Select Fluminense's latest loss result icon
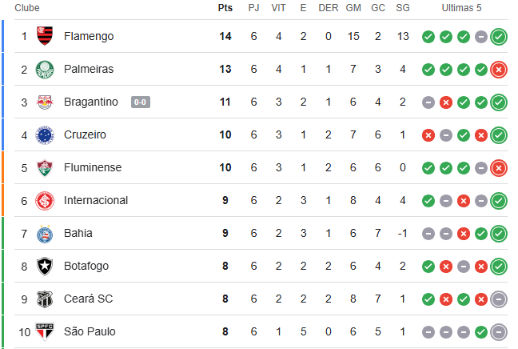 499,168
